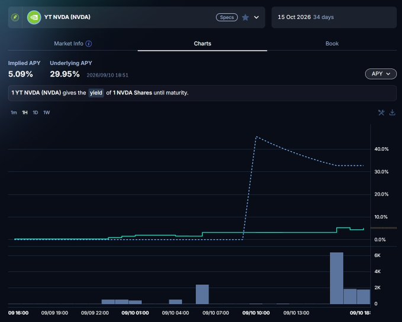Click the 29.95% underlying APY value
The height and width of the screenshot is (322, 402).
[x=65, y=74]
